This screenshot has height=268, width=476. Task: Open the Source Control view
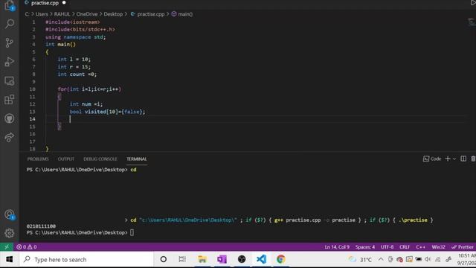[10, 42]
